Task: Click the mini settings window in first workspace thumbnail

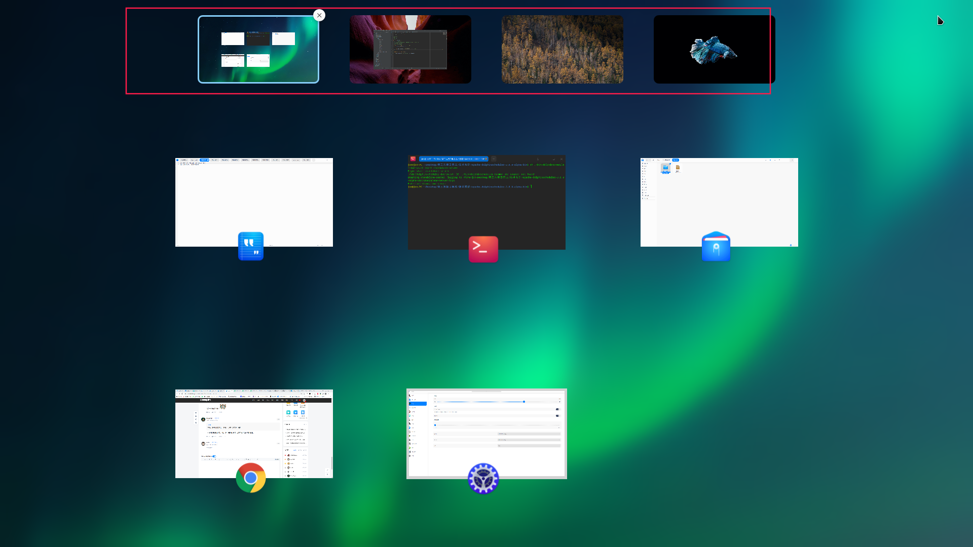Action: point(258,61)
